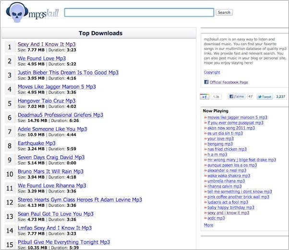Screen dimensions: 289x250
Task: Click 'akon new song 2011 mp3'
Action: click(231, 128)
